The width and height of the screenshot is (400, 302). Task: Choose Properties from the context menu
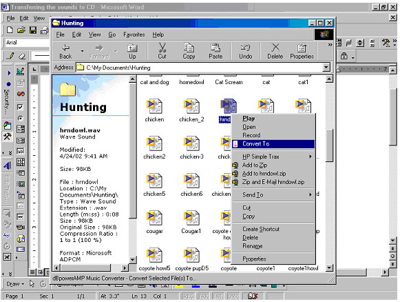pos(273,259)
